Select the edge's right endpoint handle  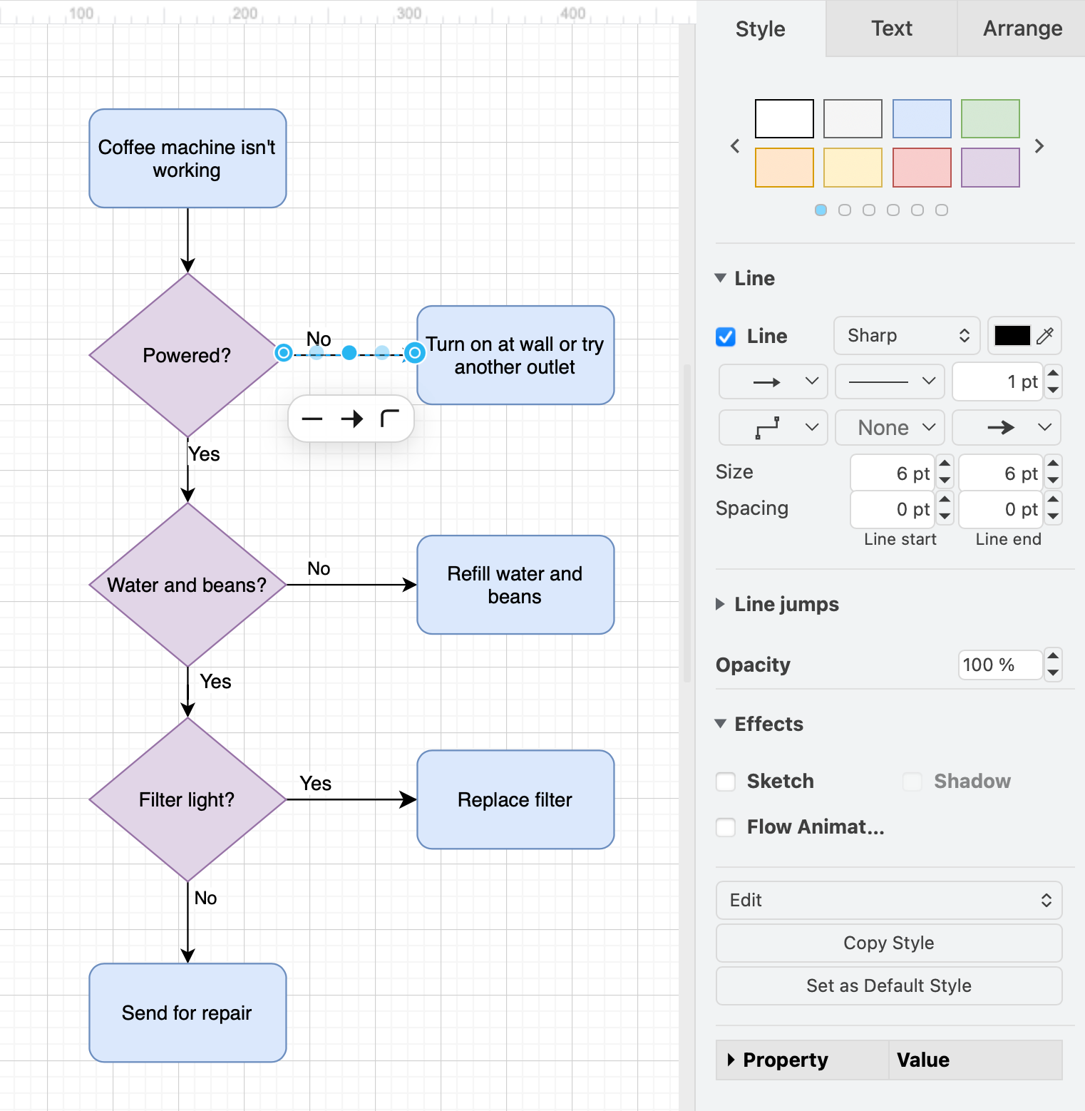(x=414, y=352)
